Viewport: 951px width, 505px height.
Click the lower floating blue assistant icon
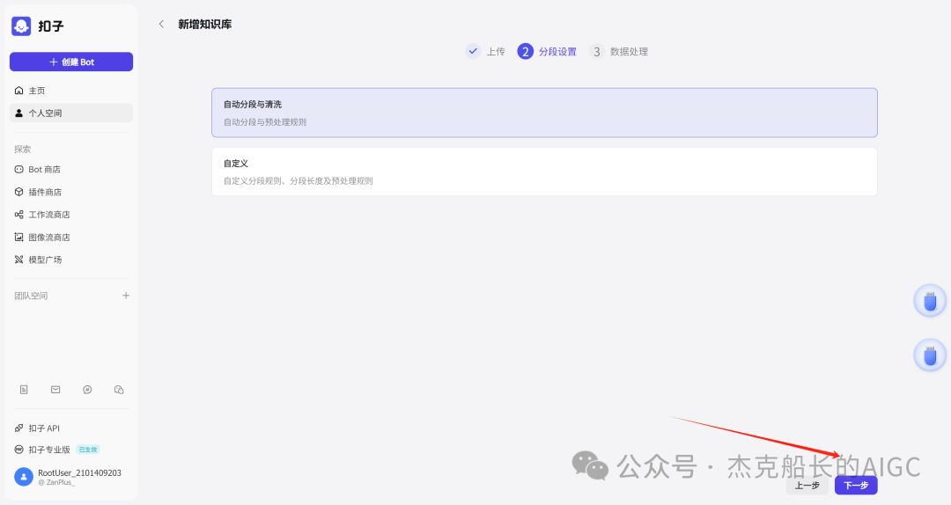tap(930, 355)
